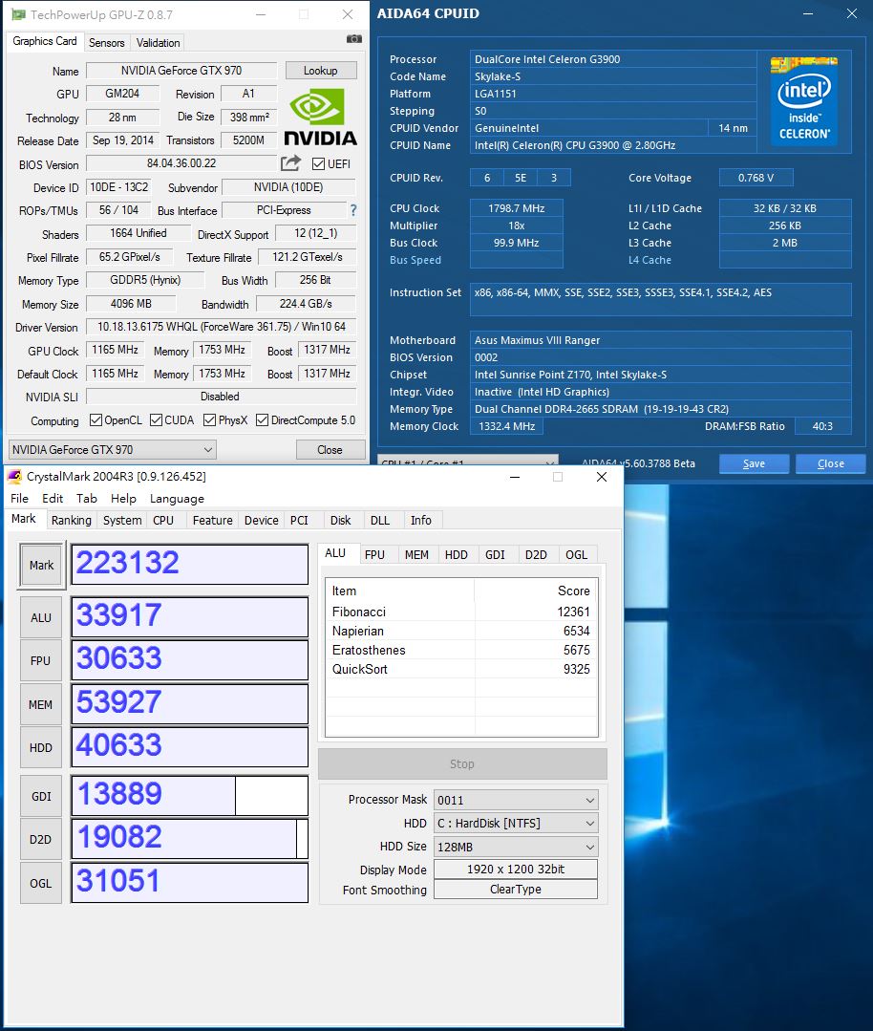Toggle the PhysX checkbox
Viewport: 873px width, 1031px height.
click(x=210, y=420)
